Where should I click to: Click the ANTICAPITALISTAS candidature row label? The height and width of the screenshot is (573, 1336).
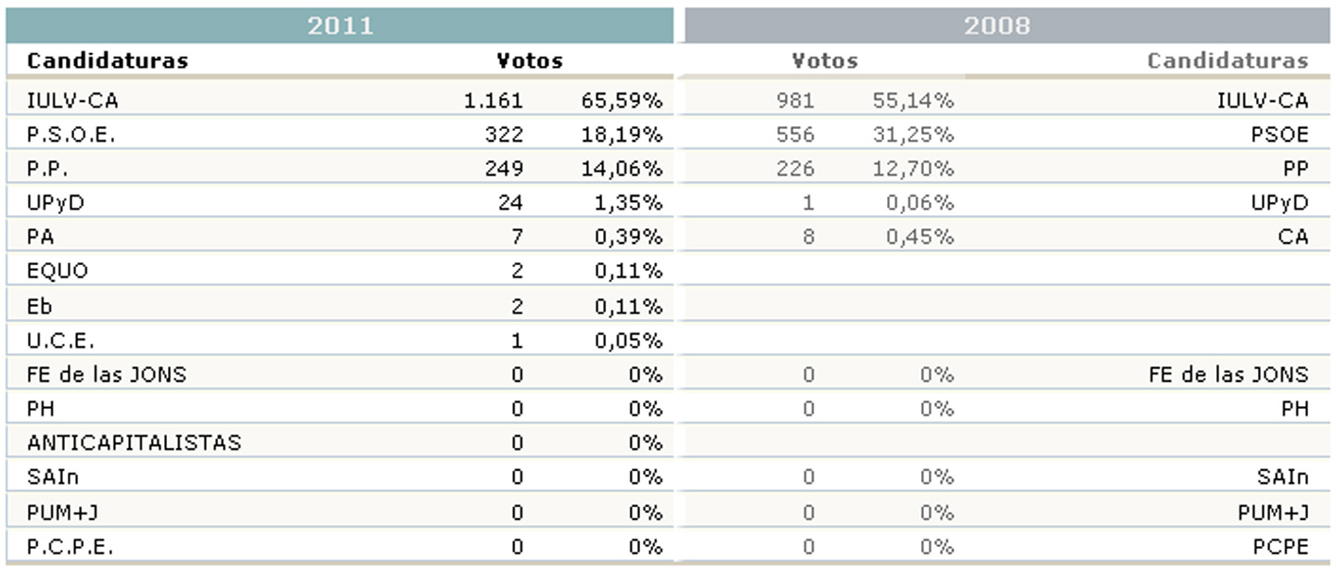pos(134,443)
